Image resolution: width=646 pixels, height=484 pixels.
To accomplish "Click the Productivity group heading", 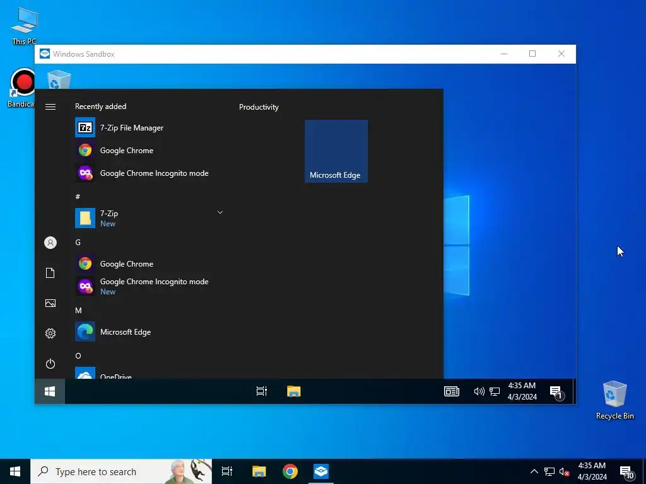I will [259, 107].
